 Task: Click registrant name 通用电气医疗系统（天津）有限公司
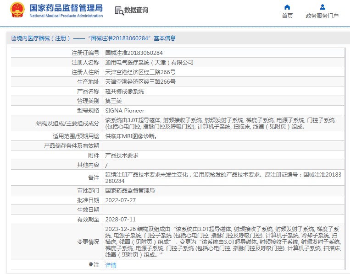149,63
